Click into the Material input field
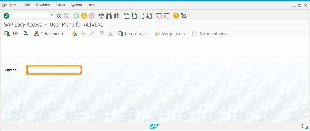 coord(54,70)
